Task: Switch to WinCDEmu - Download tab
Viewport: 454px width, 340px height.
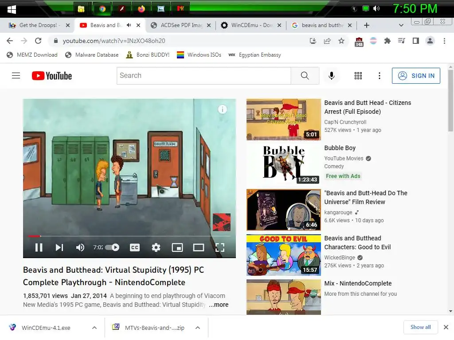Action: point(252,25)
